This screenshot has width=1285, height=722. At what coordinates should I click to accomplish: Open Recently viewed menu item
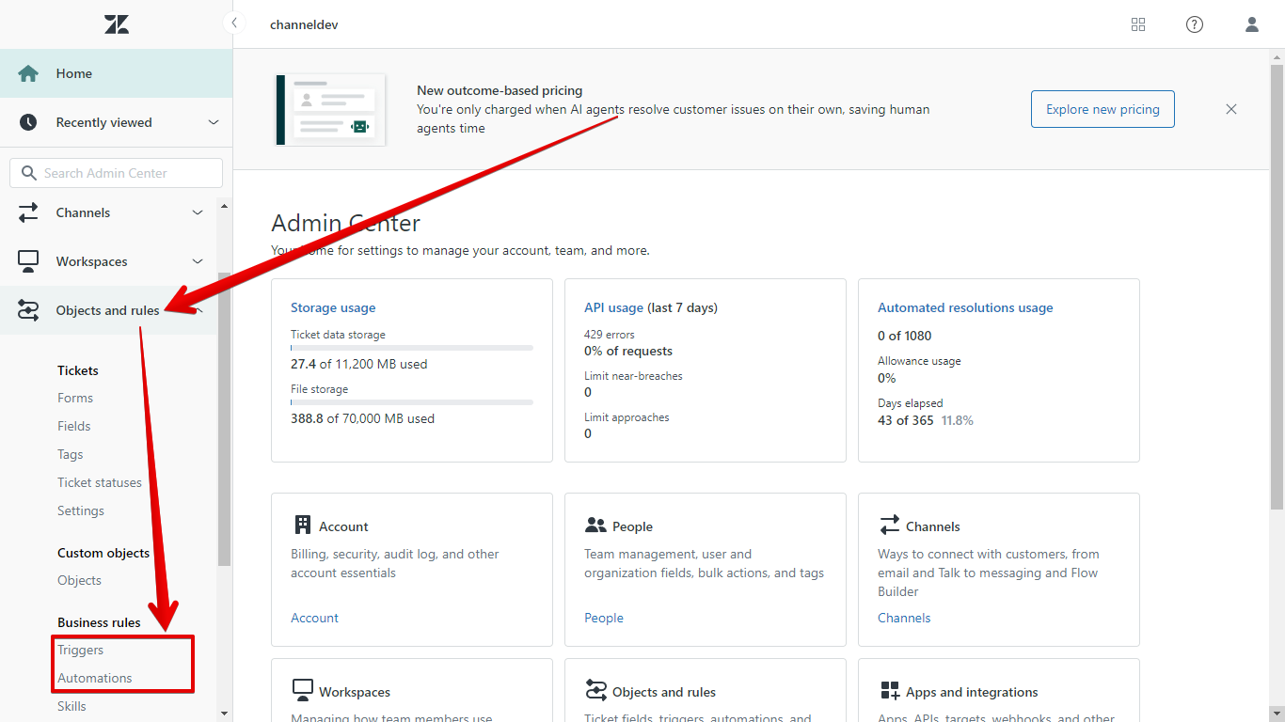tap(116, 122)
